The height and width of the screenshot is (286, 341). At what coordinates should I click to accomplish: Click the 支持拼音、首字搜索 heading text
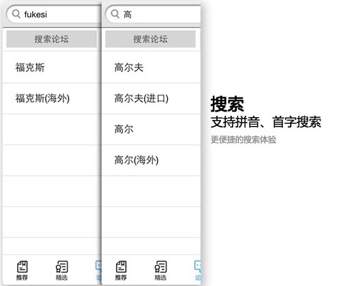pos(266,122)
